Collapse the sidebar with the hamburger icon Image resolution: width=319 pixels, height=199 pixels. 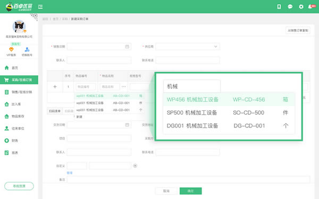[x=40, y=7]
